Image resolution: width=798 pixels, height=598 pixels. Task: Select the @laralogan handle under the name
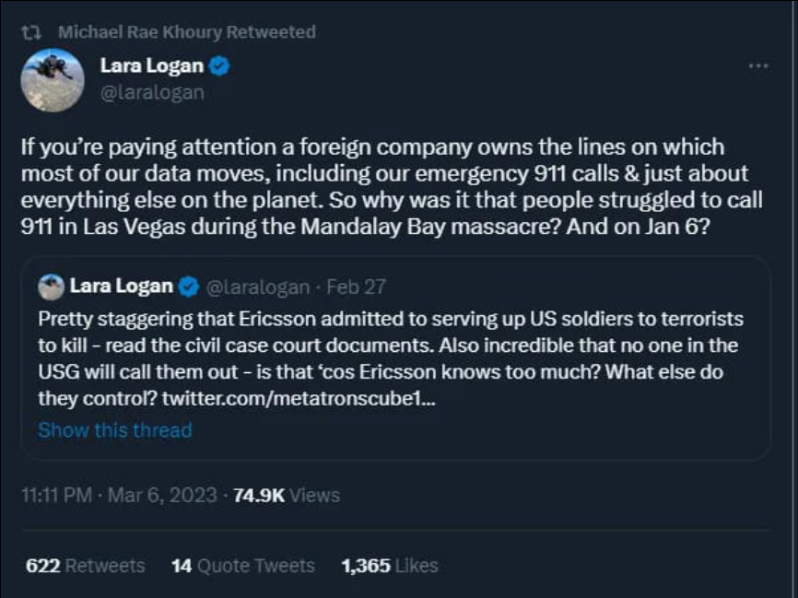click(154, 91)
